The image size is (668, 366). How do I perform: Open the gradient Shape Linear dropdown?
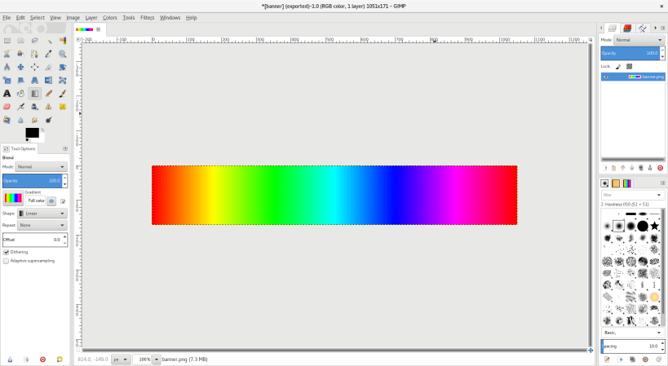coord(42,214)
